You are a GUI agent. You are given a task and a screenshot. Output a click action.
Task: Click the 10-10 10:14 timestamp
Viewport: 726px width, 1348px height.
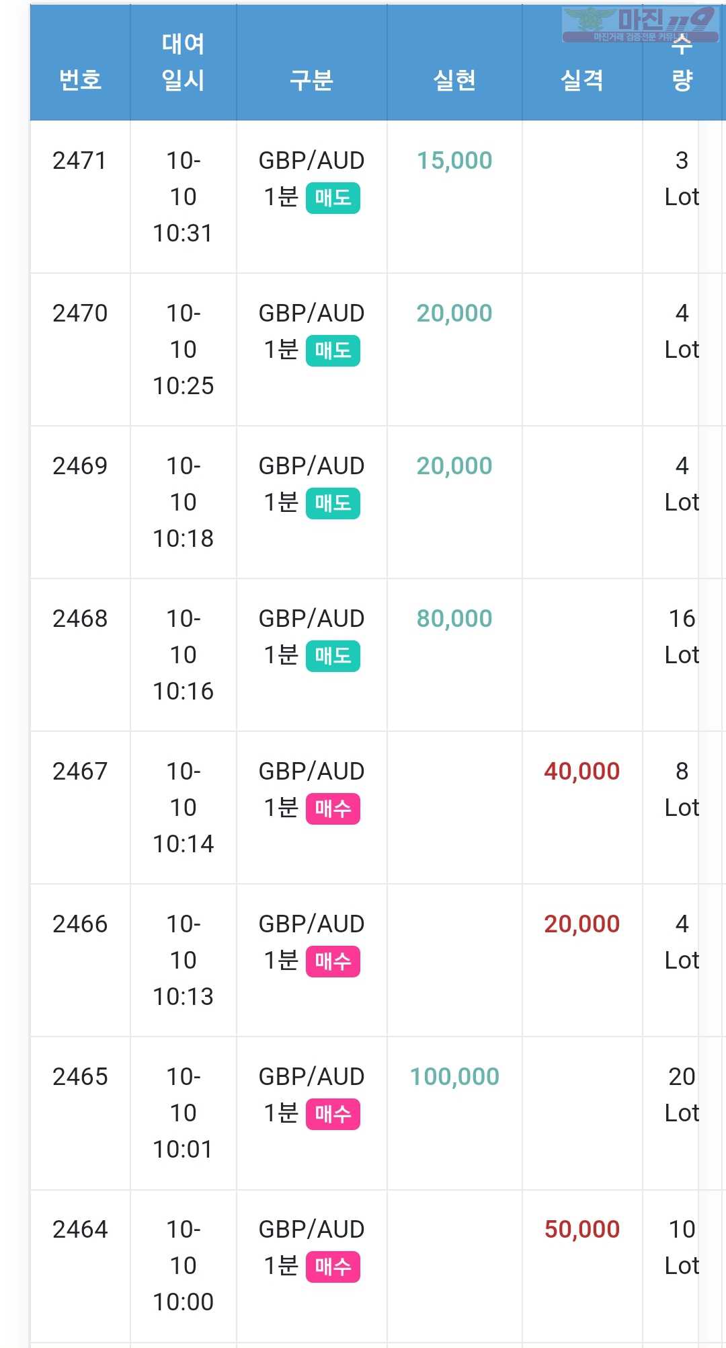coord(183,807)
